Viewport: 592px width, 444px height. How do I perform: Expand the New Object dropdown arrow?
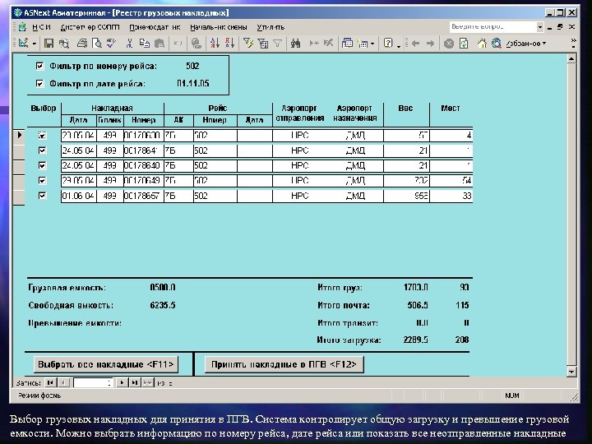pos(372,44)
